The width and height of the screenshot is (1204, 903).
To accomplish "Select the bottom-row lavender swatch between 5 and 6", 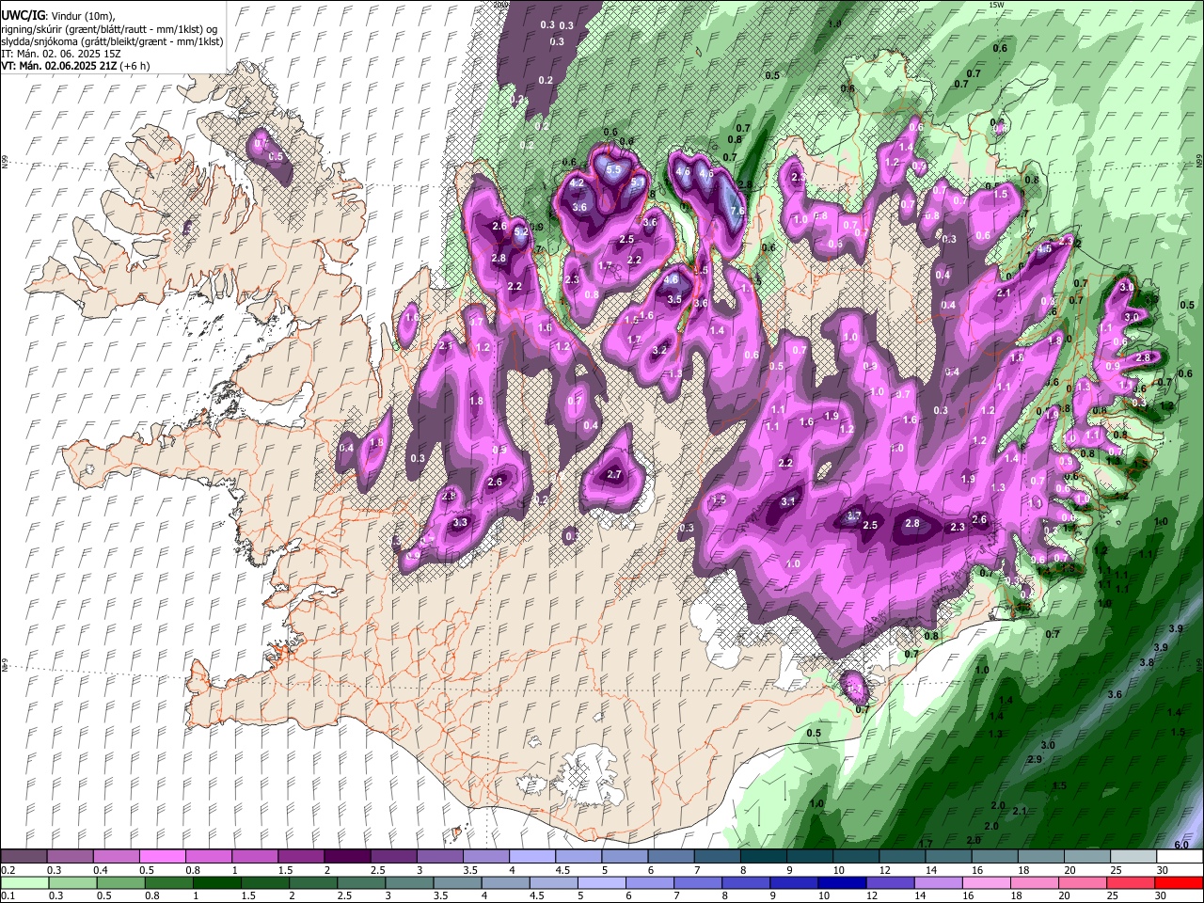I will coord(600,883).
